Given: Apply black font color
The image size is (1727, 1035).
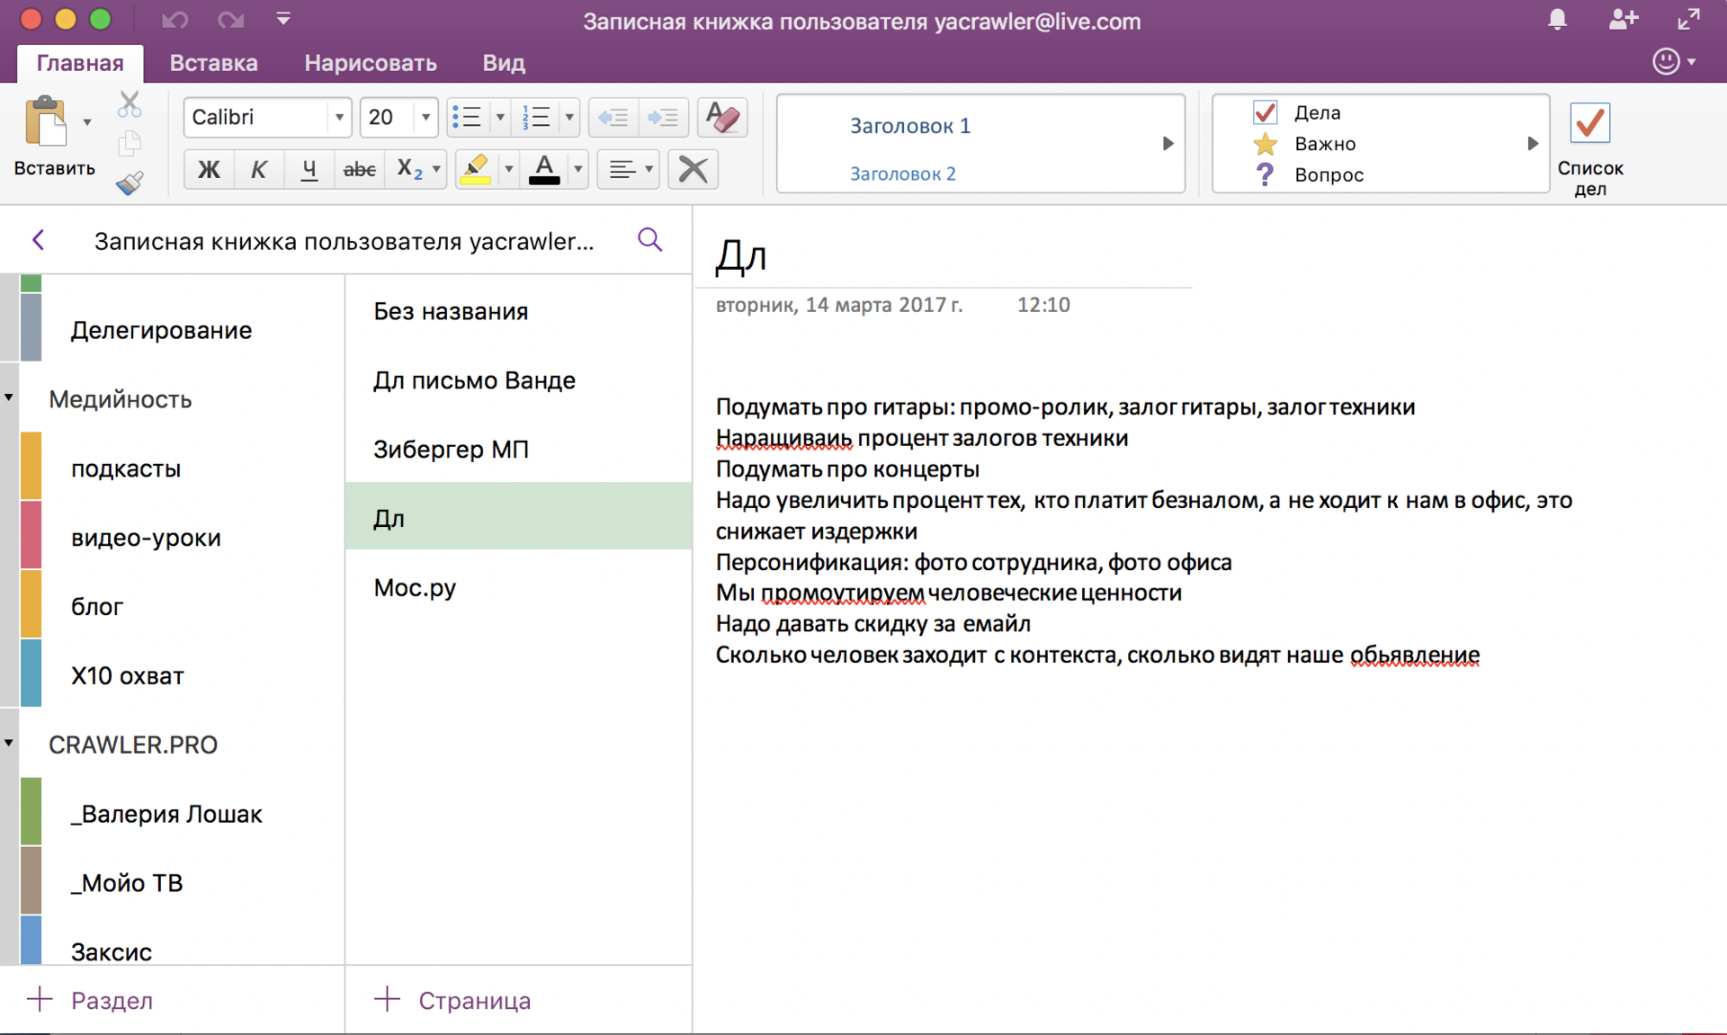Looking at the screenshot, I should [x=543, y=169].
